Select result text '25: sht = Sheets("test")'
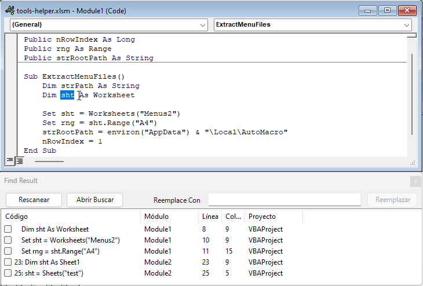This screenshot has width=423, height=286. point(49,273)
